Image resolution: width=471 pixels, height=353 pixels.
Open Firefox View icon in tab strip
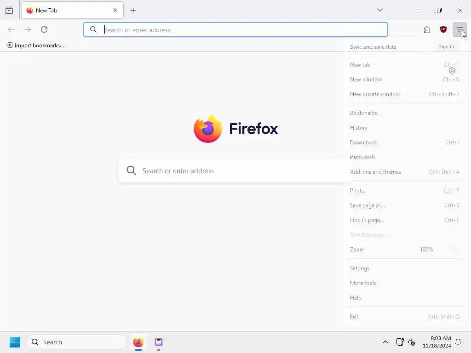(x=9, y=10)
